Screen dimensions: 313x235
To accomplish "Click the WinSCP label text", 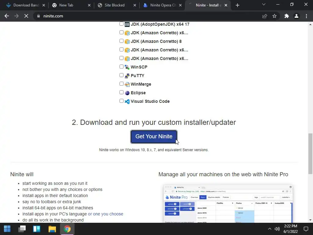I will coord(139,67).
